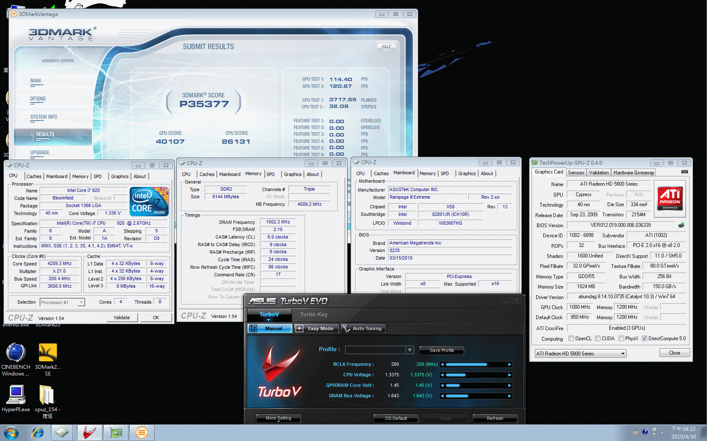Open About tab in first CPU-Z window
Image resolution: width=707 pixels, height=441 pixels.
click(x=140, y=176)
